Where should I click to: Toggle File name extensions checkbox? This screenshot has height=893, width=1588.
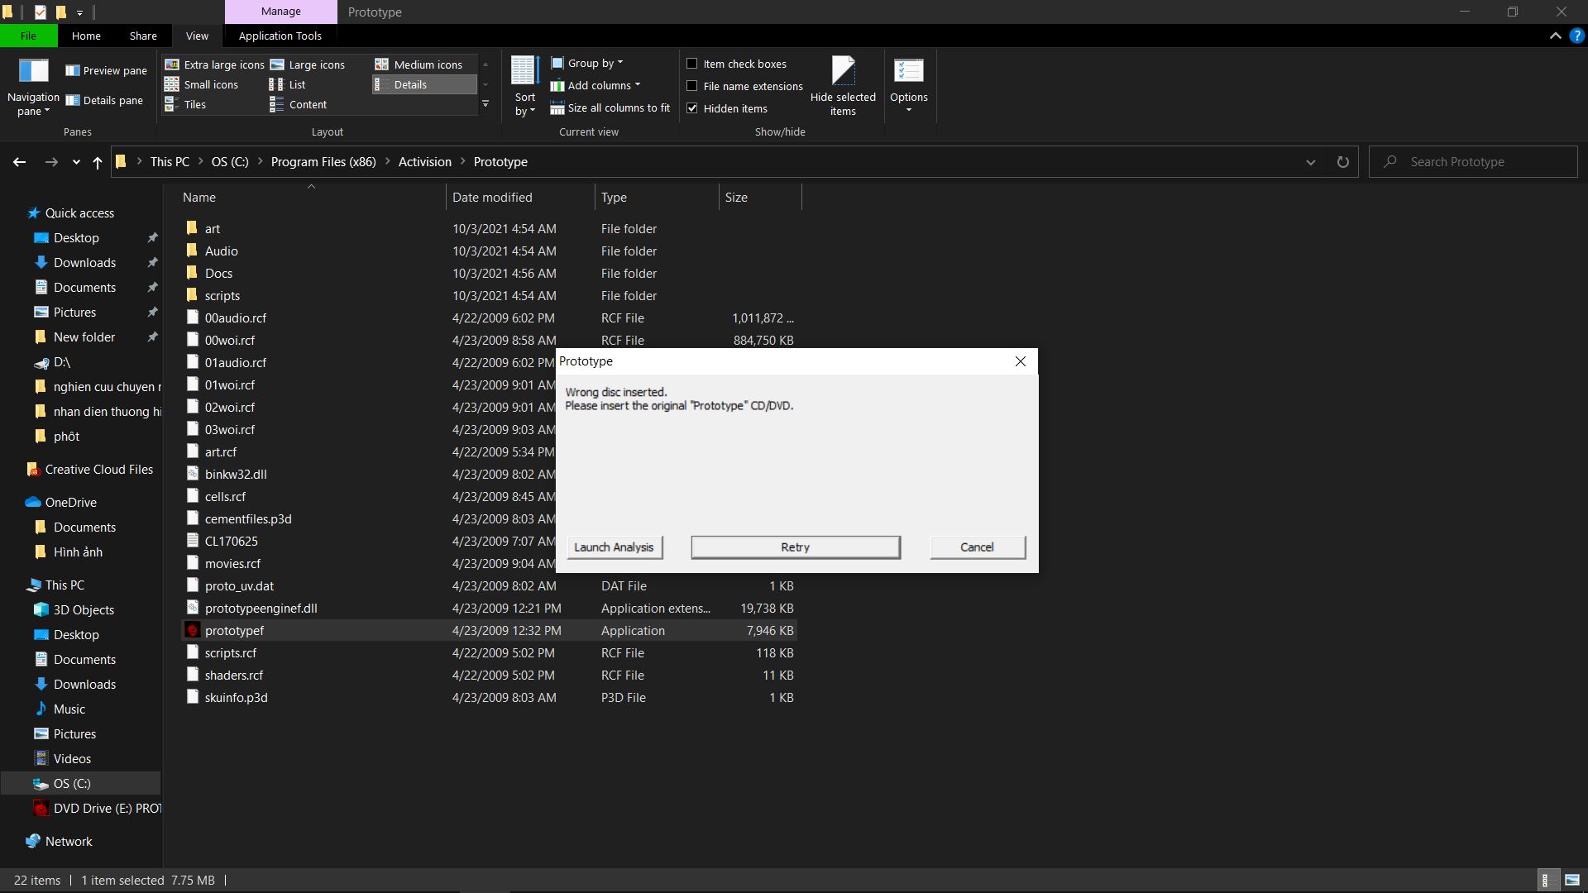691,85
